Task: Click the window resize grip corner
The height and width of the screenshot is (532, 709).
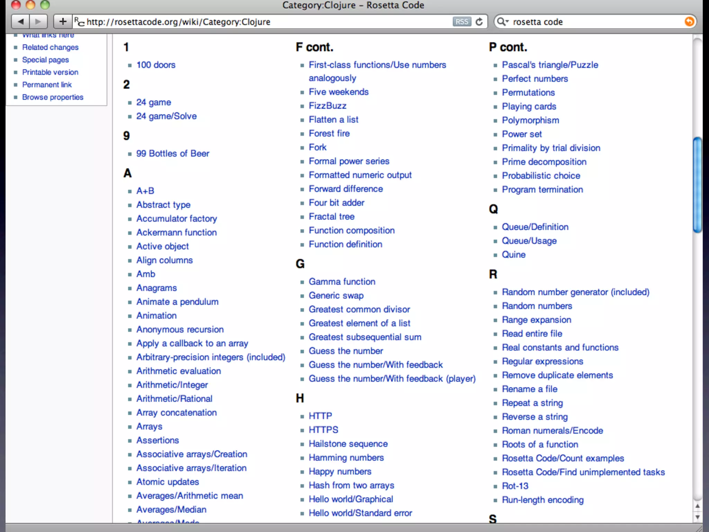Action: pos(699,529)
